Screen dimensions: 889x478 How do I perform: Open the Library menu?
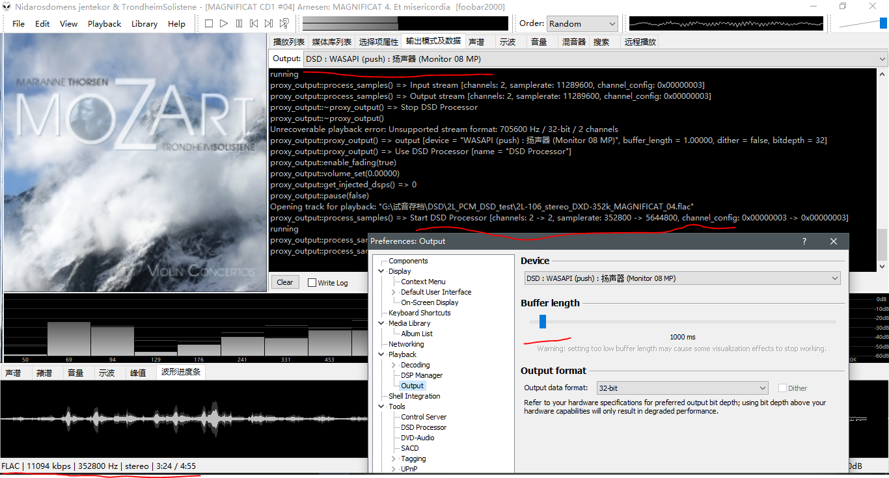click(x=144, y=23)
